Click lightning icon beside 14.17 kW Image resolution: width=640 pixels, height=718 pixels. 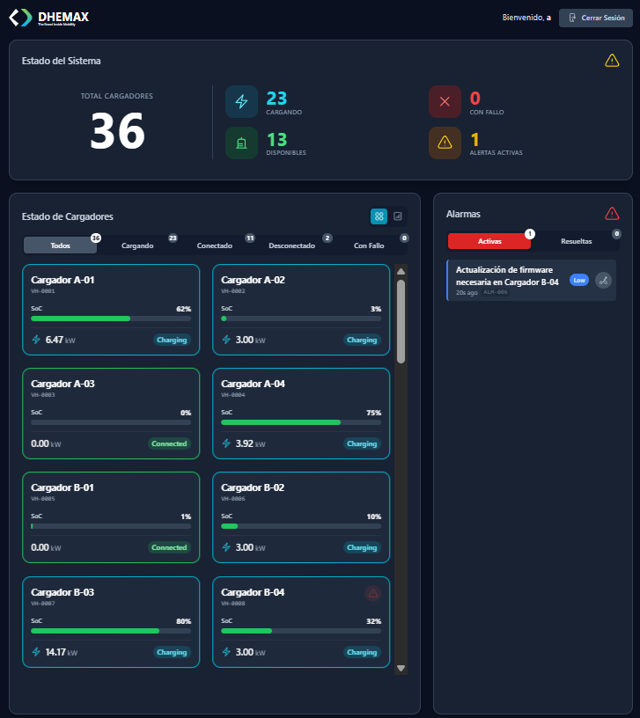click(x=36, y=652)
